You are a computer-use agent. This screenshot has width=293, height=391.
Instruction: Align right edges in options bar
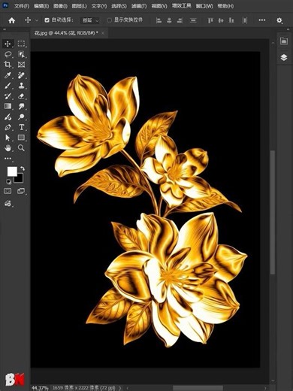click(x=180, y=20)
